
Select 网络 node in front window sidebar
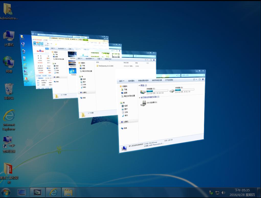(124, 128)
